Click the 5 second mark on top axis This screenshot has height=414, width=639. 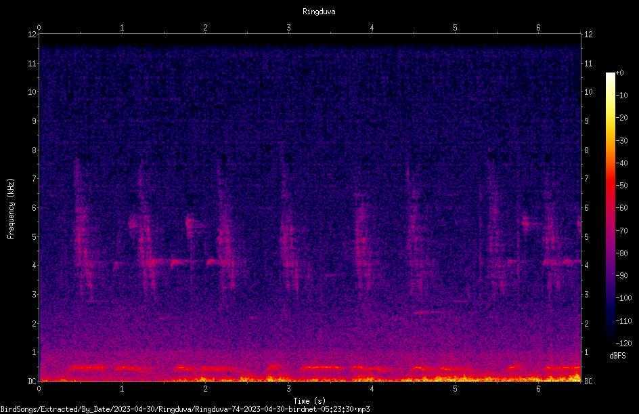pyautogui.click(x=455, y=28)
